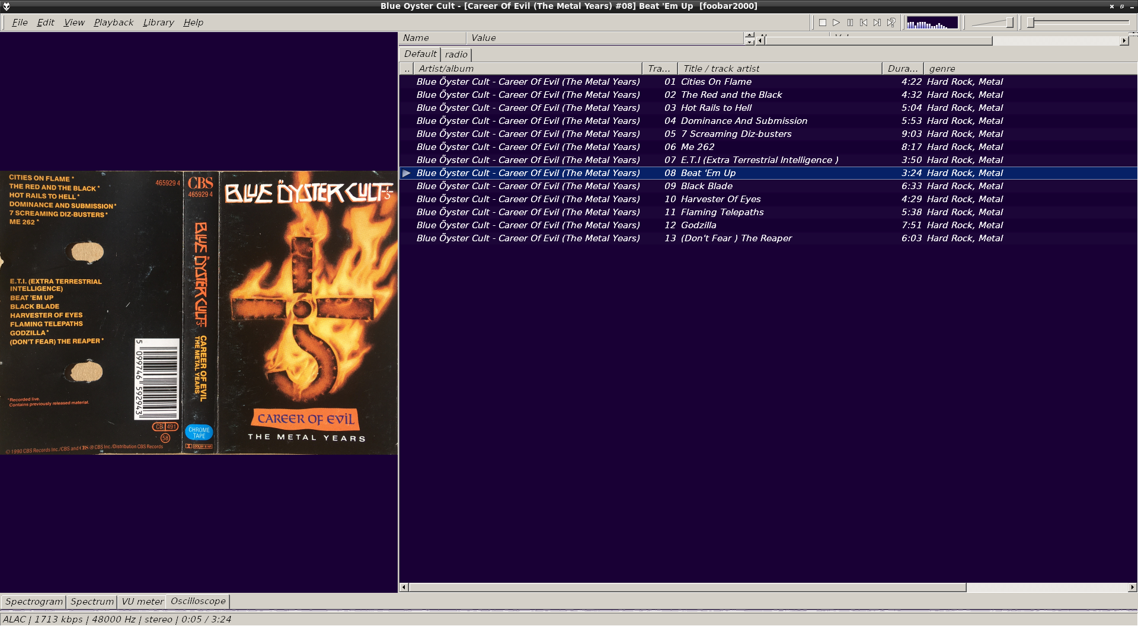Select track 03 Hot Rails to Hell

(768, 108)
